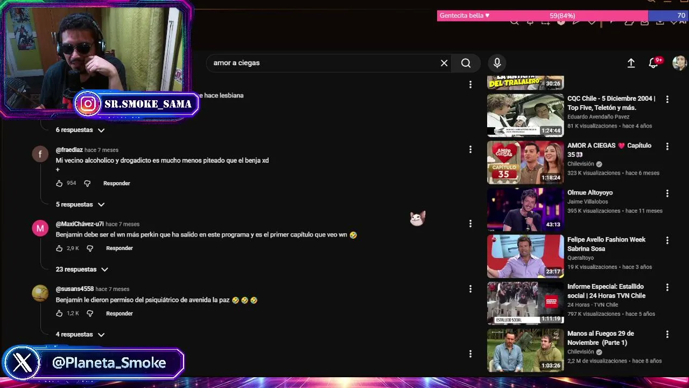Like the @fraediaz comment

click(x=59, y=183)
